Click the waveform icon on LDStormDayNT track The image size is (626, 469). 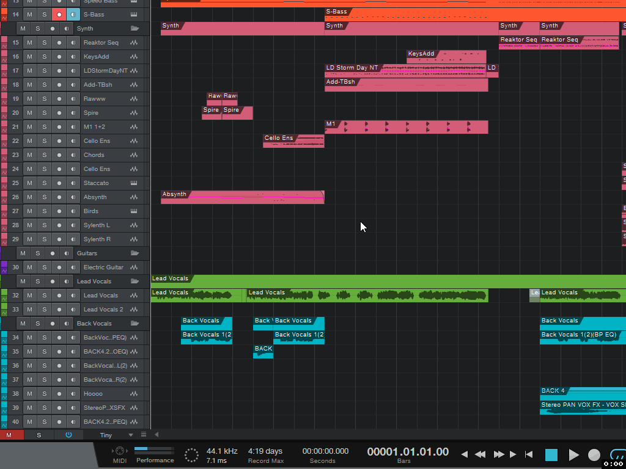[x=134, y=71]
